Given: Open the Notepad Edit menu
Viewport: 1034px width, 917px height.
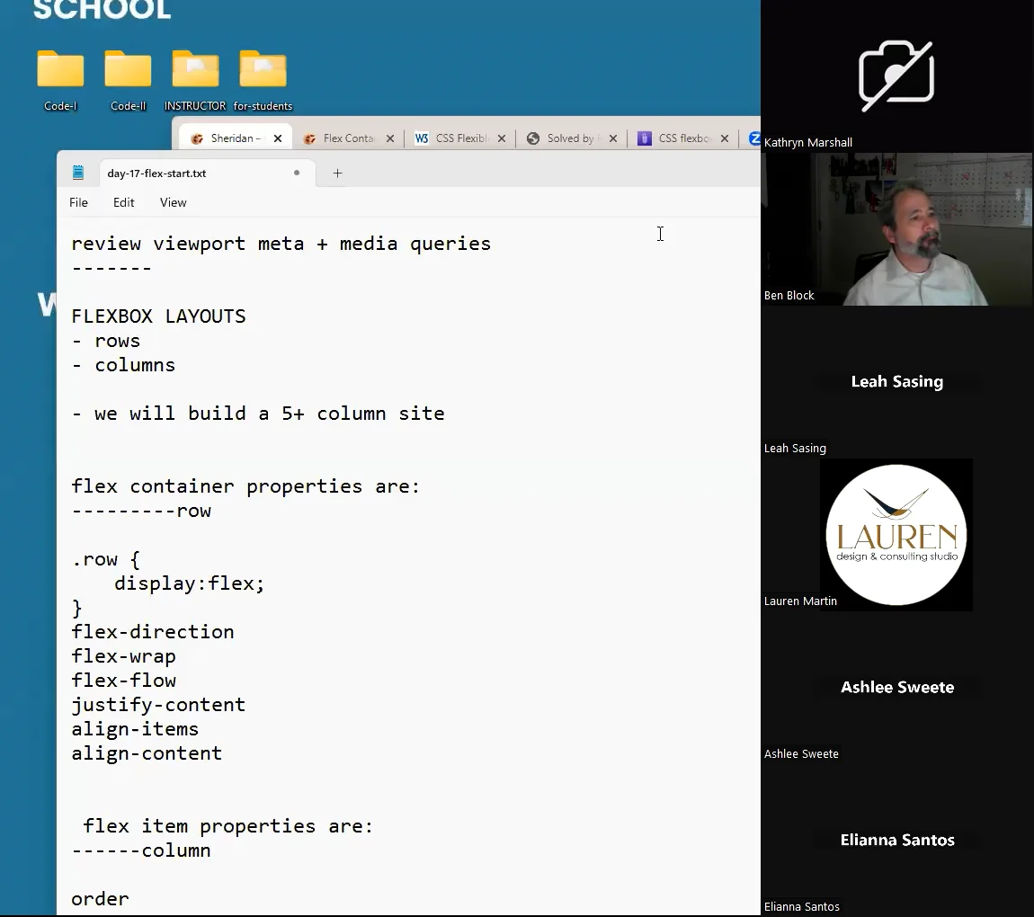Looking at the screenshot, I should tap(123, 202).
